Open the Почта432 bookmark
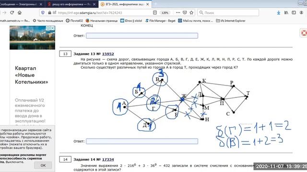The height and width of the screenshot is (172, 307). point(74,21)
